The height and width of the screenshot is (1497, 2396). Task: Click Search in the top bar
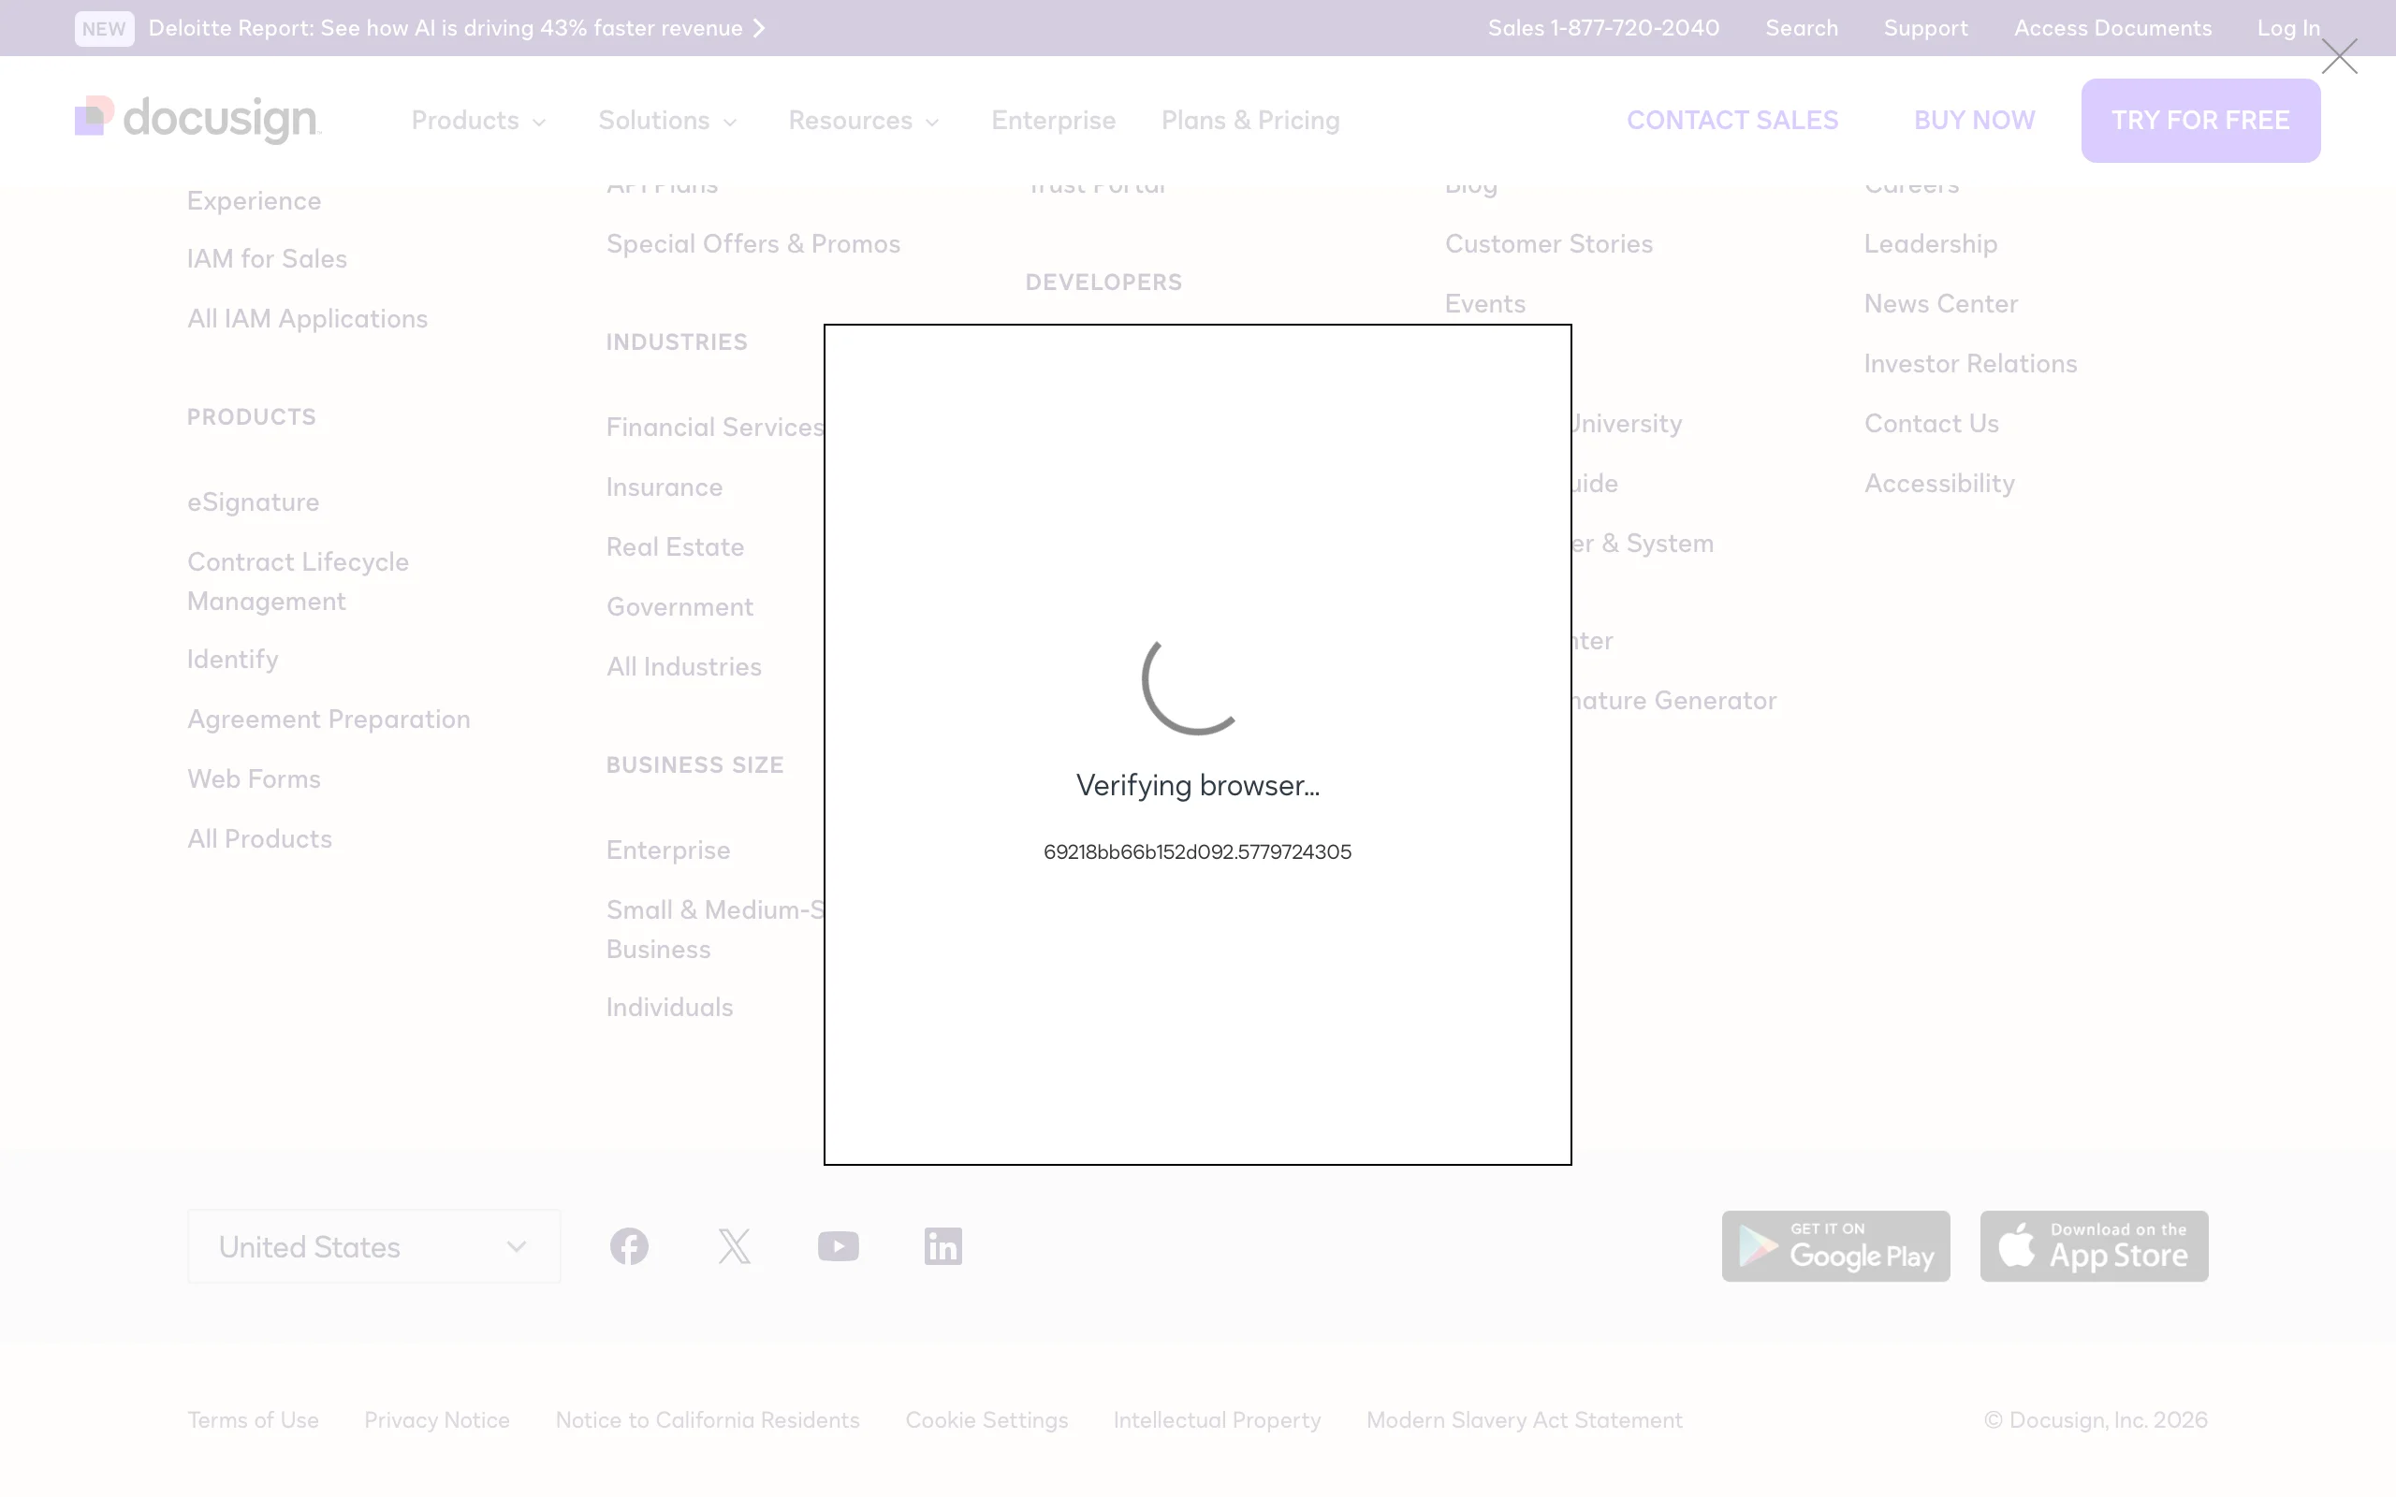1802,28
